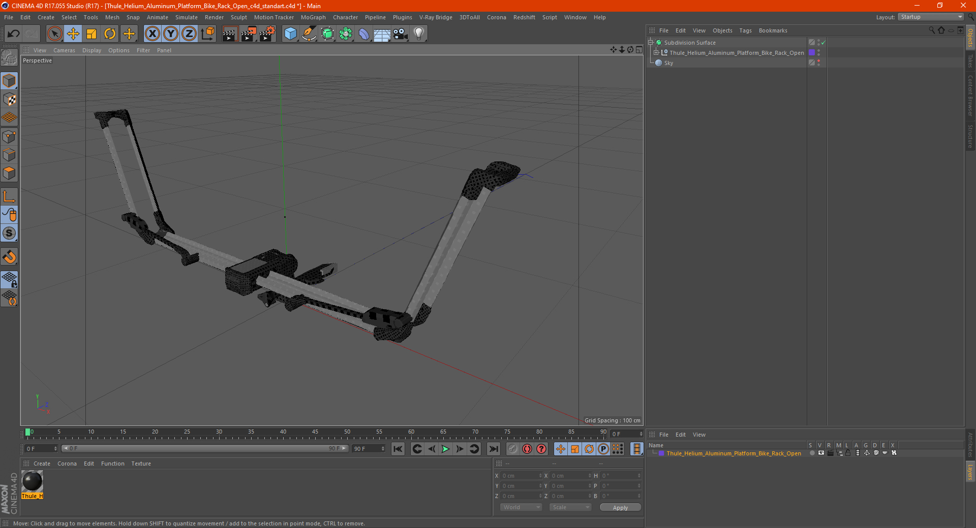Switch to Points mode in sidebar
This screenshot has height=528, width=976.
[9, 137]
